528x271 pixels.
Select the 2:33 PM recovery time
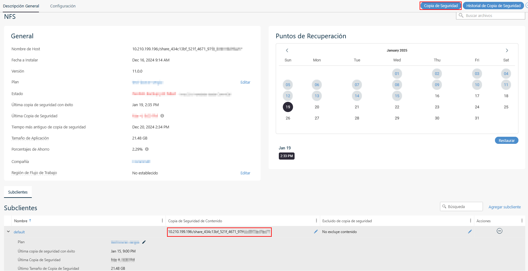click(x=287, y=156)
